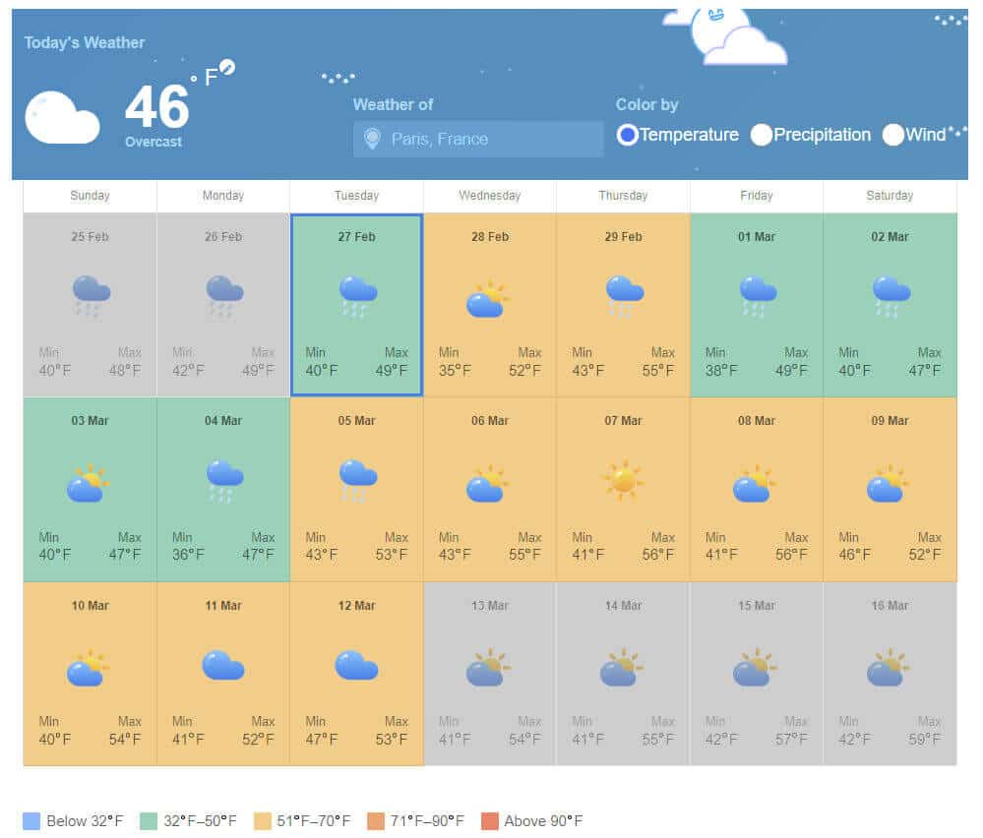Click the overcast cloud icon beside 46

tap(62, 118)
